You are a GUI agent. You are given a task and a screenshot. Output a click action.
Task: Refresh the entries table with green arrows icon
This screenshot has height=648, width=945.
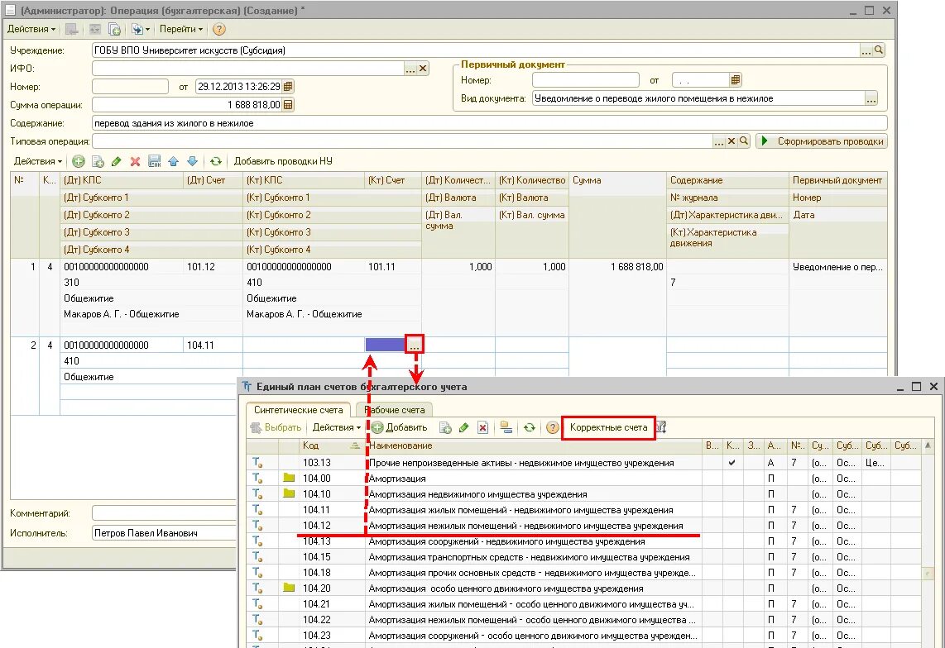(x=216, y=161)
